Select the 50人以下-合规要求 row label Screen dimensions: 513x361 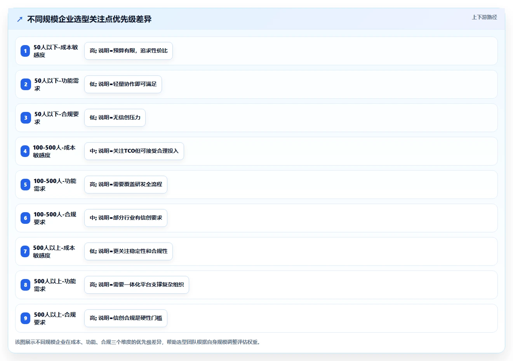coord(56,118)
